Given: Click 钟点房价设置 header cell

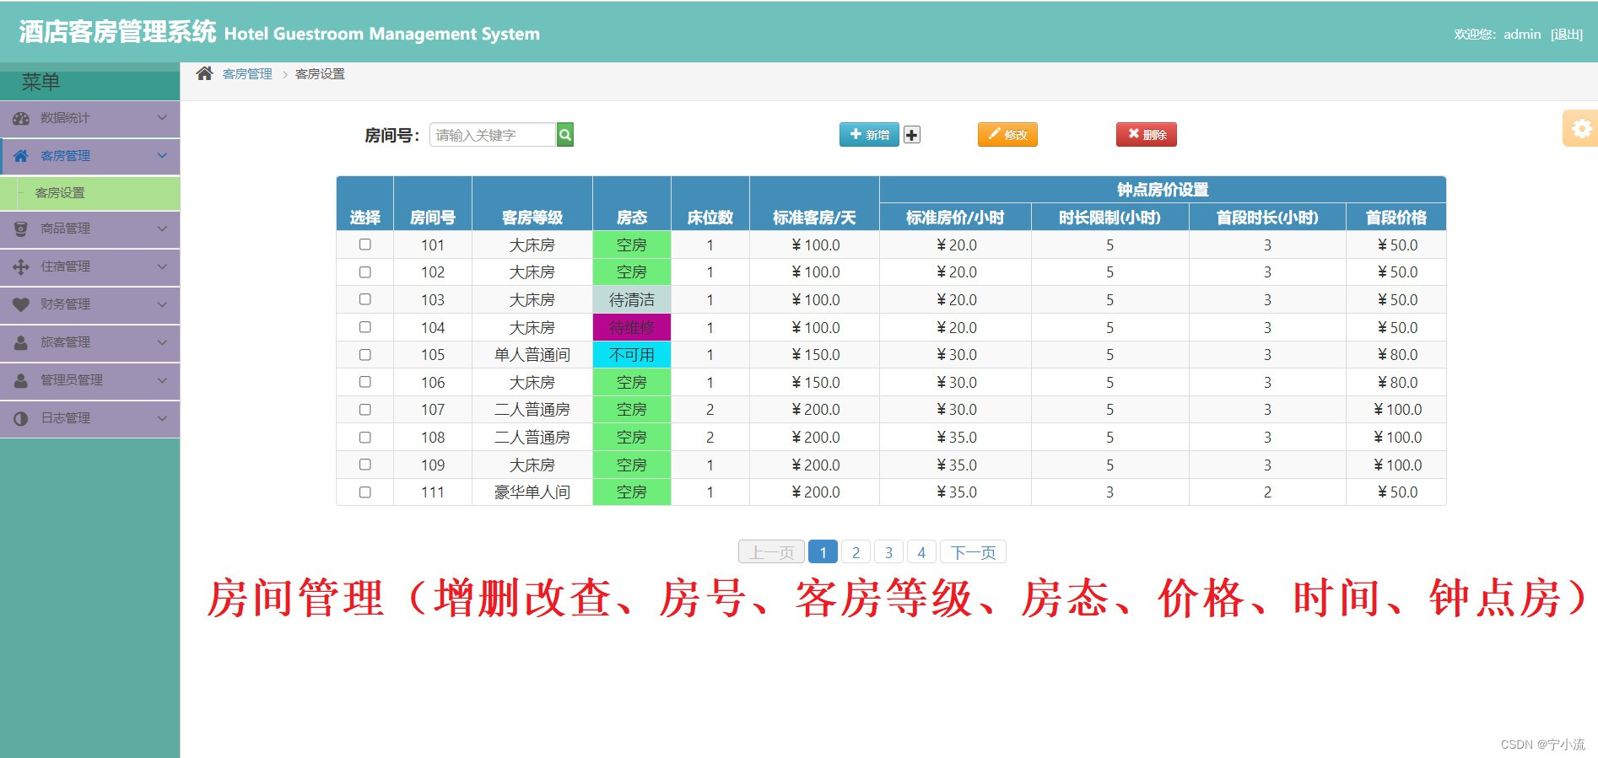Looking at the screenshot, I should [1163, 190].
